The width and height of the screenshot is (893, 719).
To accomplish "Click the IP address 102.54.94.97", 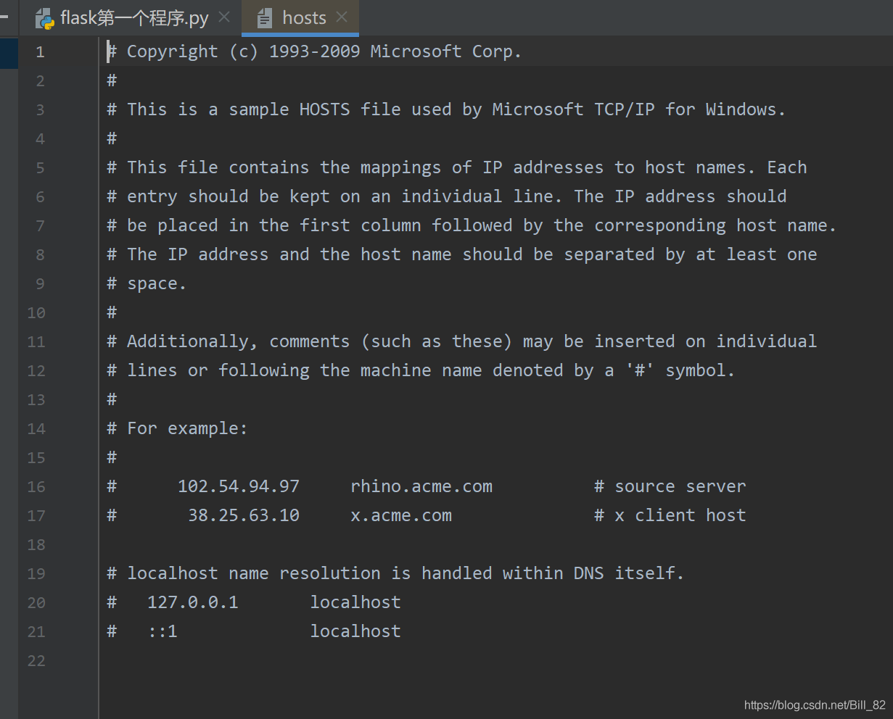I will coord(239,486).
